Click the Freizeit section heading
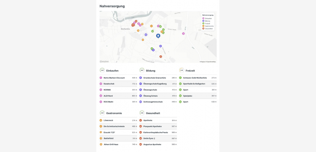This screenshot has height=152, width=316. coord(190,71)
